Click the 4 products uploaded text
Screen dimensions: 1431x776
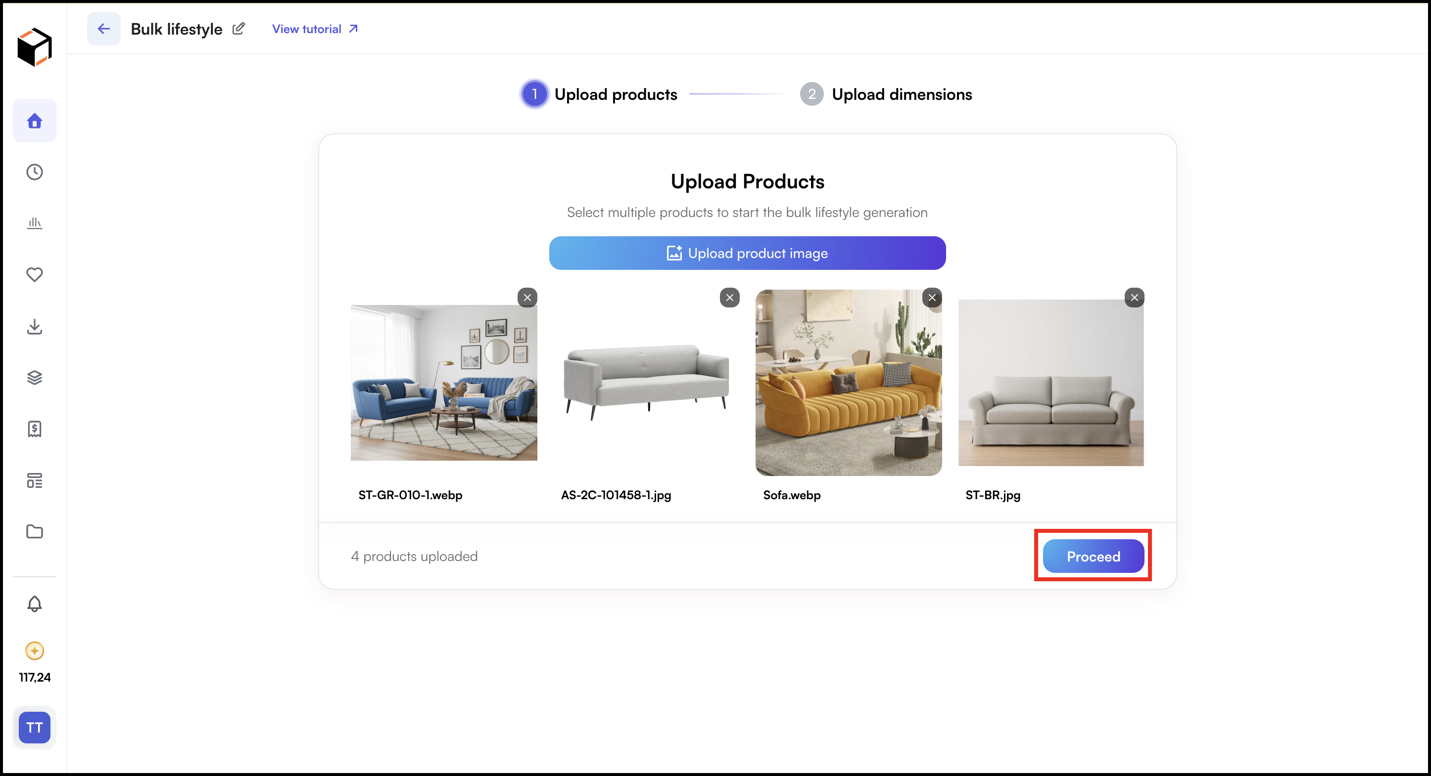(x=414, y=556)
